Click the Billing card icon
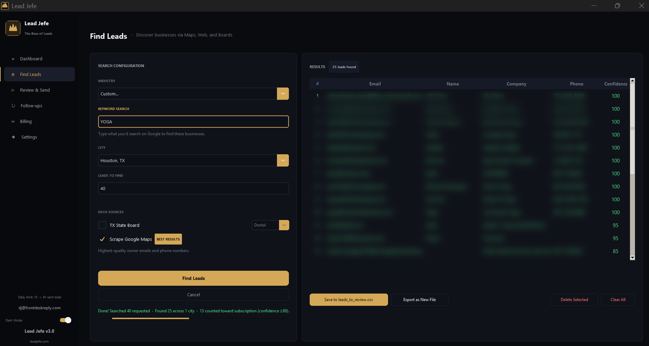Viewport: 649px width, 346px height. tap(13, 122)
